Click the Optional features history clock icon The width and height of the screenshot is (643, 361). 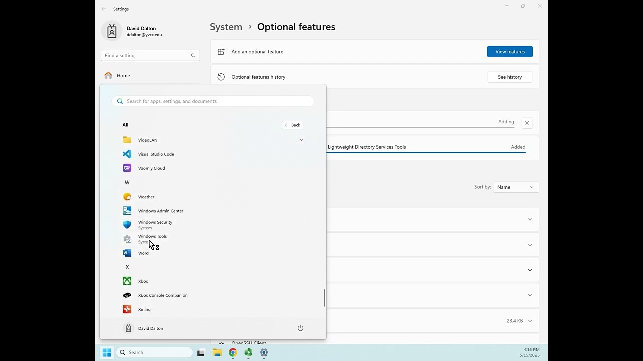tap(221, 77)
